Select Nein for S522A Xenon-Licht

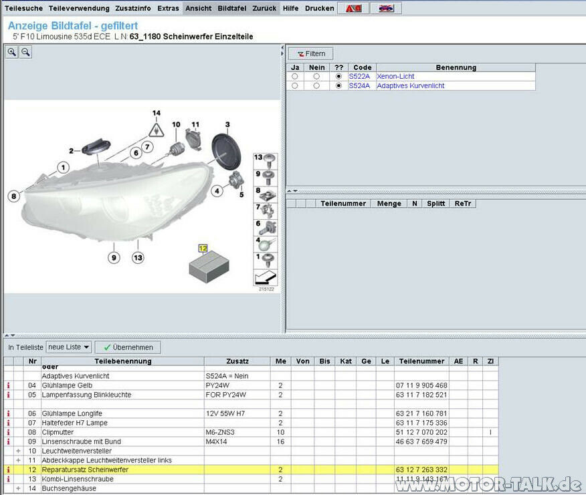pyautogui.click(x=316, y=76)
